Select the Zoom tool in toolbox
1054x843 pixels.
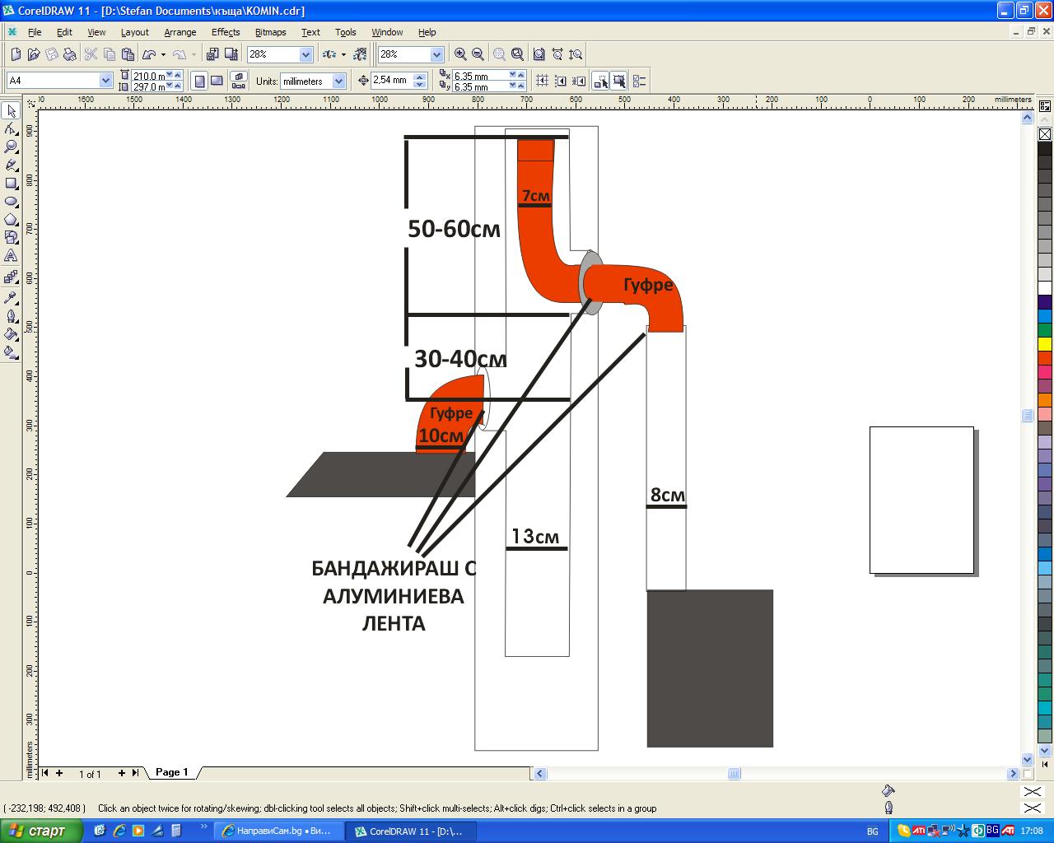pyautogui.click(x=11, y=147)
